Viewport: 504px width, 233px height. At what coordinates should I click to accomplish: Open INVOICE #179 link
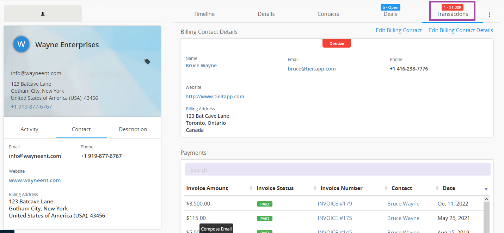335,204
